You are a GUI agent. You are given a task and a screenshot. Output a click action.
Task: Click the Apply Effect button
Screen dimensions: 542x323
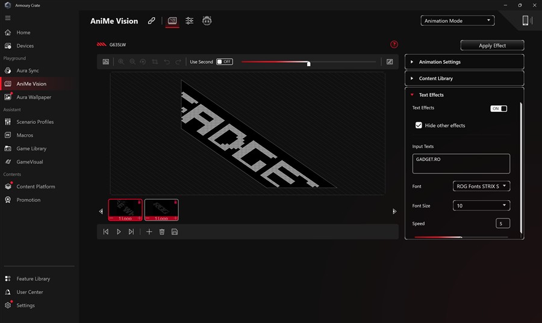tap(492, 46)
